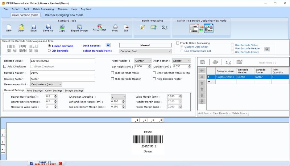Click the Barcode Footer input field
This screenshot has height=166, width=290.
point(63,79)
